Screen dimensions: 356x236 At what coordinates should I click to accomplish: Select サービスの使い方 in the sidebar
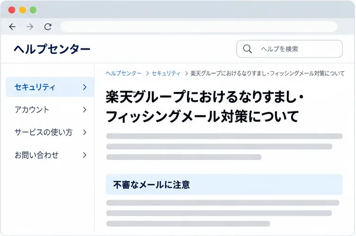(50, 132)
